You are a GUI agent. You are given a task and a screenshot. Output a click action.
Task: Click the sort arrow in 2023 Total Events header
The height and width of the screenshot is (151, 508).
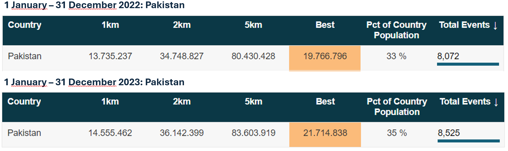pyautogui.click(x=496, y=102)
